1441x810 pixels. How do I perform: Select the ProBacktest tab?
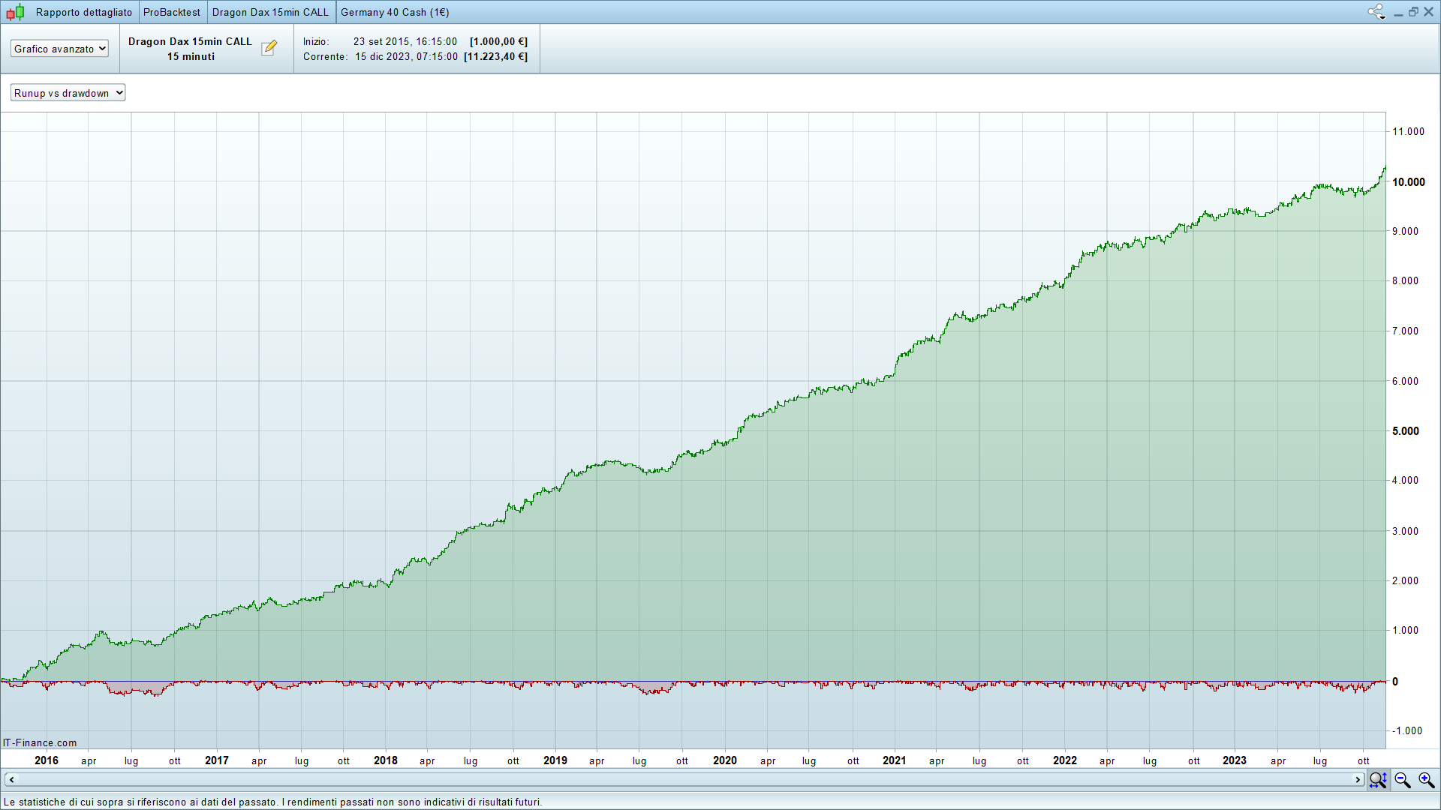(172, 12)
